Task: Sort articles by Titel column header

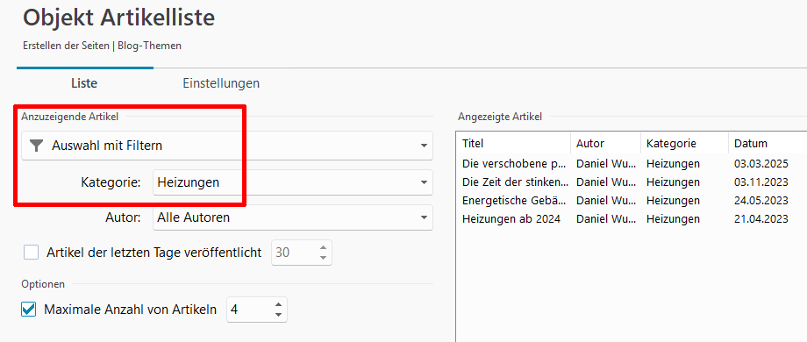Action: point(514,144)
